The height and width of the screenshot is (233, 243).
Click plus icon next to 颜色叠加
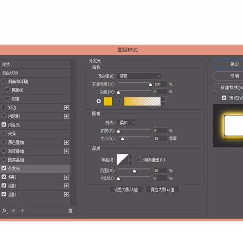(67, 142)
